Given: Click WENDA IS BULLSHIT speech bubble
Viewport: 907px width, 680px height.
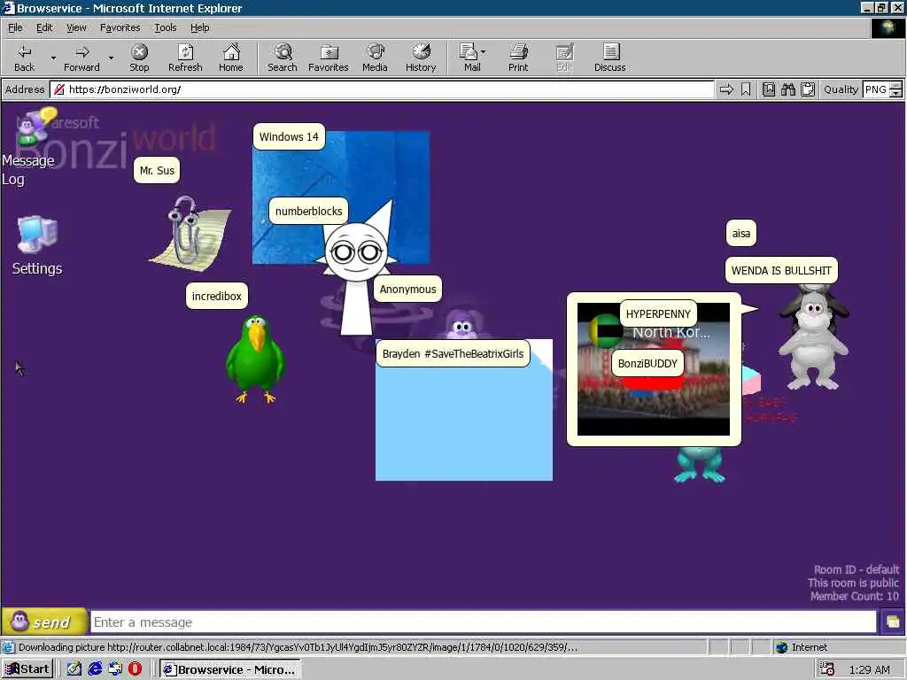Looking at the screenshot, I should [781, 271].
